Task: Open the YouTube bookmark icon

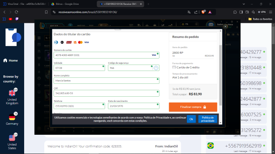Action: [x=10, y=19]
